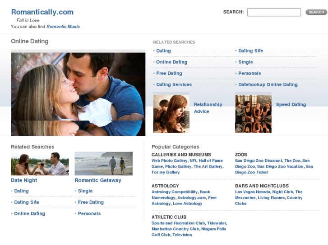Open the Relationship Advice text link
Image resolution: width=328 pixels, height=245 pixels.
point(208,108)
